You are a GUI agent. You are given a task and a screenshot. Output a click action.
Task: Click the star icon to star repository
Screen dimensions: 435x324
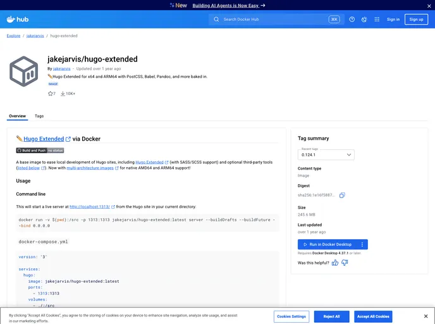pyautogui.click(x=50, y=94)
